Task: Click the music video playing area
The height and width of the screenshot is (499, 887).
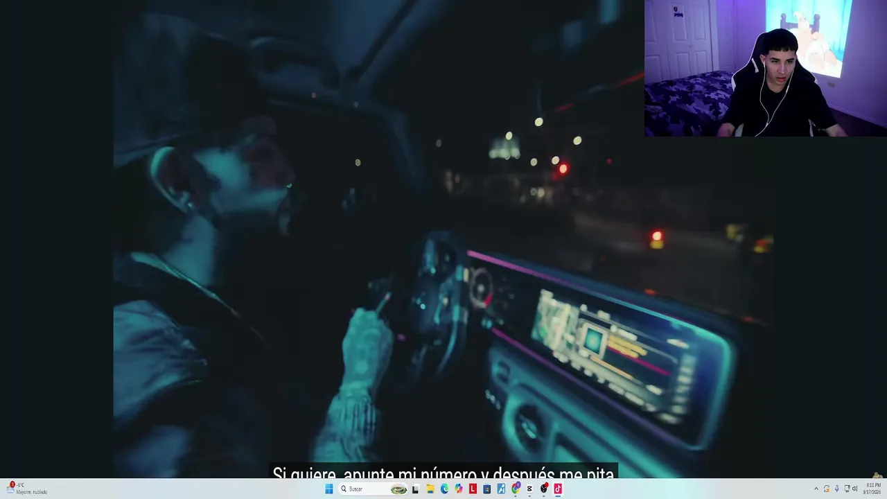Action: tap(443, 239)
